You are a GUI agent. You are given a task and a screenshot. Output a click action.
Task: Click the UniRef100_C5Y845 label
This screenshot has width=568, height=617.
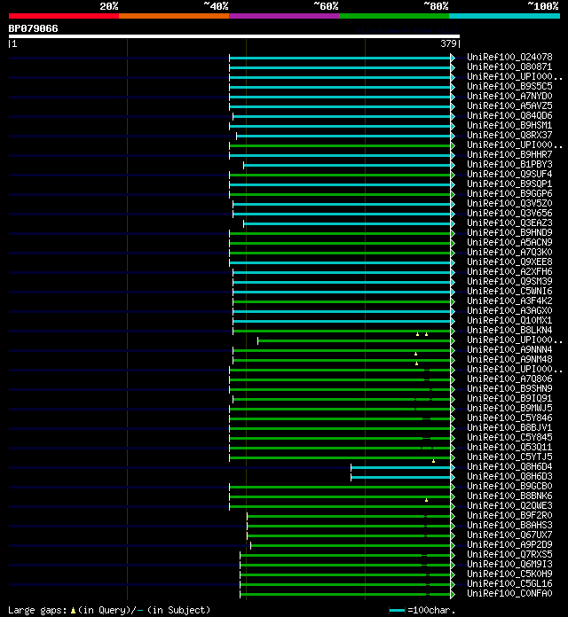pyautogui.click(x=509, y=438)
